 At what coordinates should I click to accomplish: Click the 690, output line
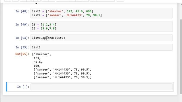tap(37, 66)
